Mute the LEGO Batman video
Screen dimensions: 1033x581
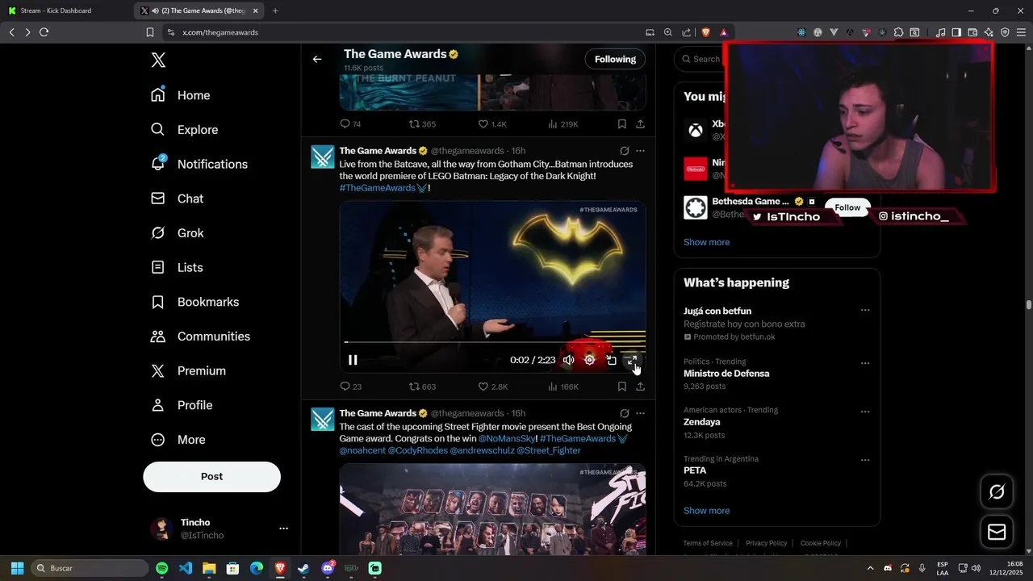click(x=568, y=360)
